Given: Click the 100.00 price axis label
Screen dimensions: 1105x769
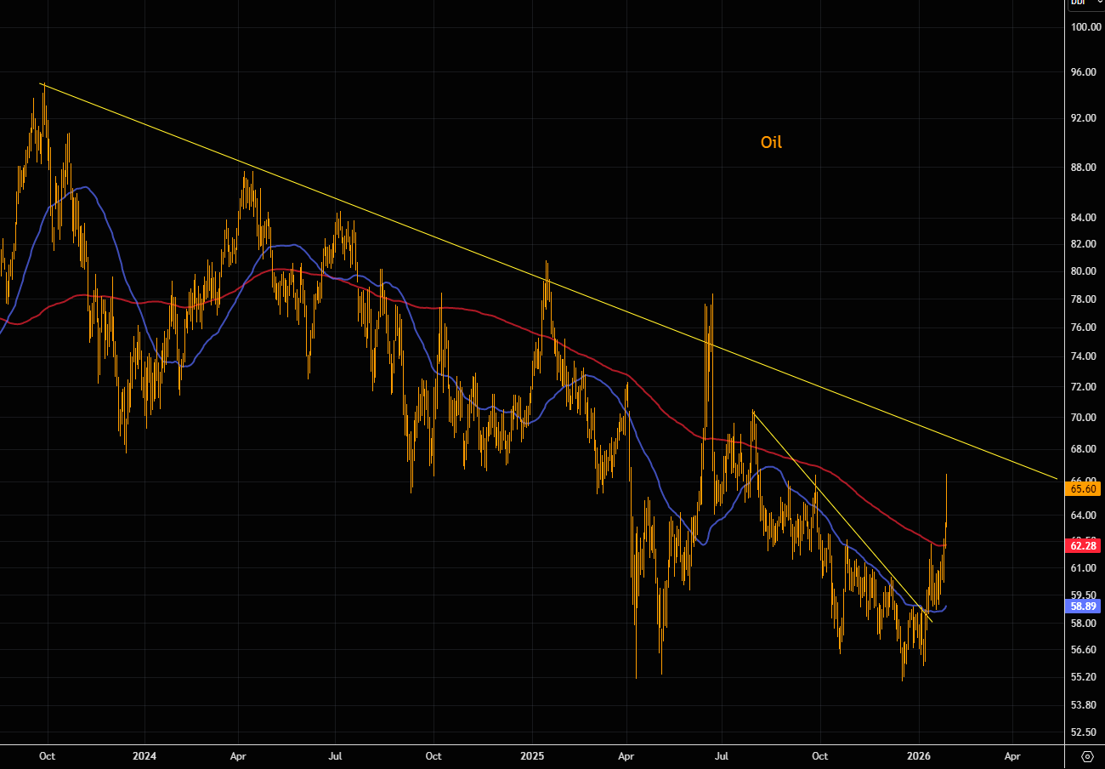Looking at the screenshot, I should pos(1085,26).
